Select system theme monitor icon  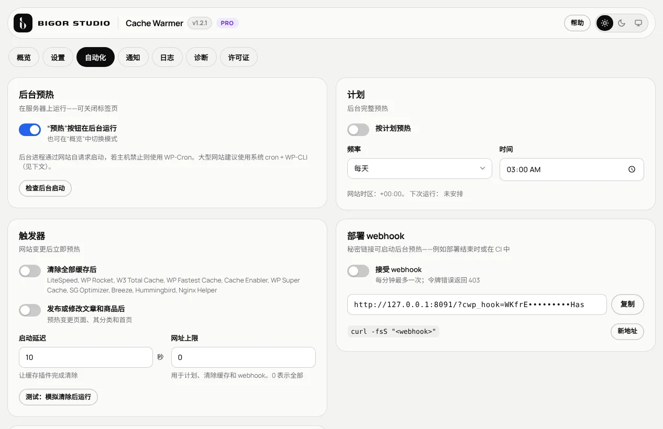click(638, 23)
